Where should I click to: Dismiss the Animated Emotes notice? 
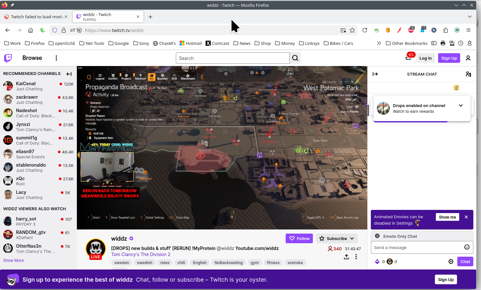point(466,217)
